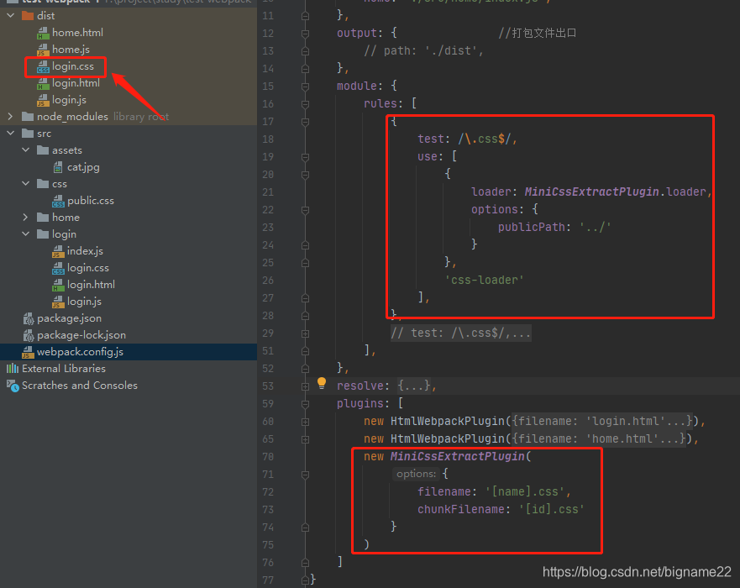Viewport: 740px width, 588px height.
Task: Select the dist folder icon
Action: [28, 16]
